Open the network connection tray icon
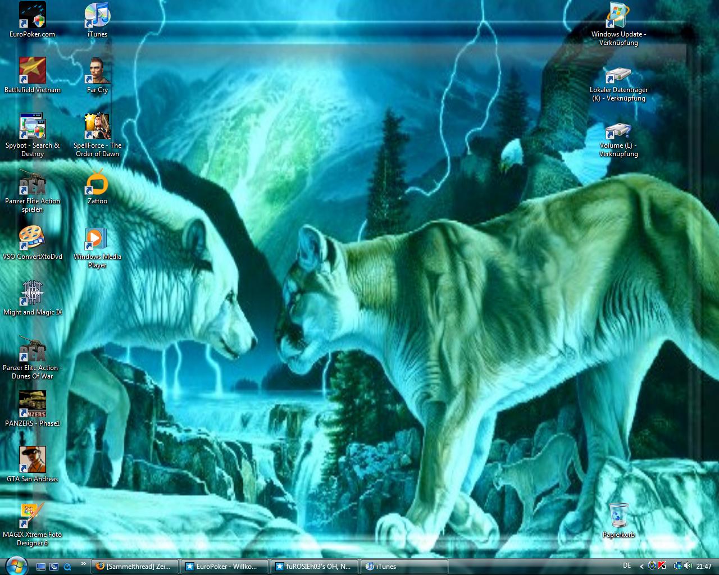The image size is (719, 575). [x=677, y=566]
